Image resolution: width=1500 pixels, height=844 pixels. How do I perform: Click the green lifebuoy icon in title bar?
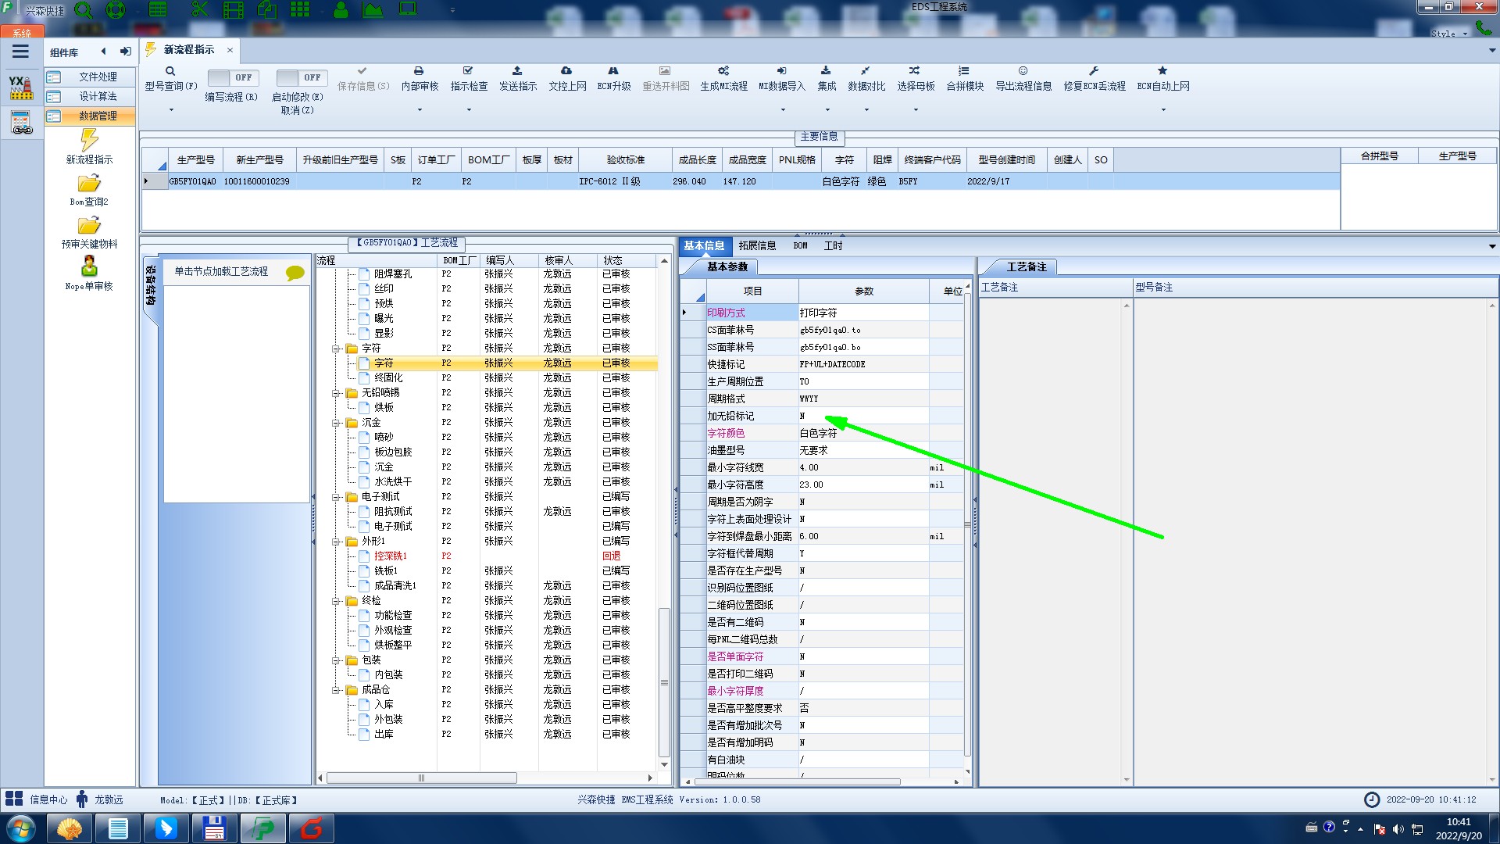coord(116,10)
